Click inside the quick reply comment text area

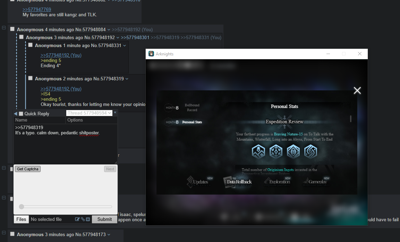pos(66,144)
